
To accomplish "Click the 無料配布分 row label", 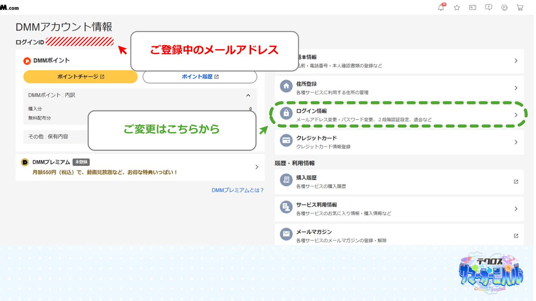I will (x=39, y=118).
